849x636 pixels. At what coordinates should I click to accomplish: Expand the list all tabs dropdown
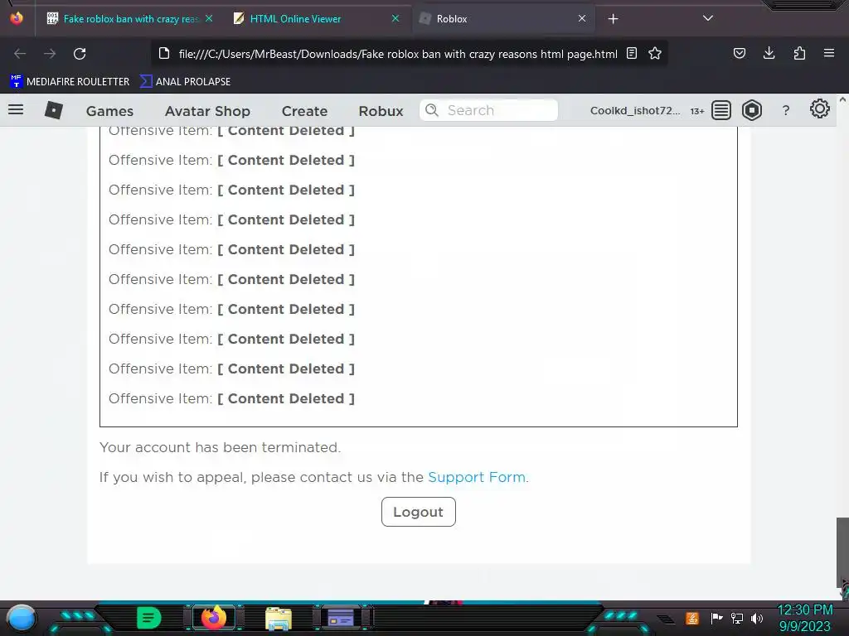(x=708, y=18)
